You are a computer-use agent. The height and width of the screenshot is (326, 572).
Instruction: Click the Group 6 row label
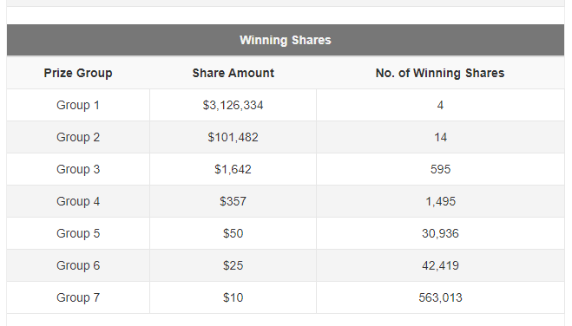tap(78, 265)
